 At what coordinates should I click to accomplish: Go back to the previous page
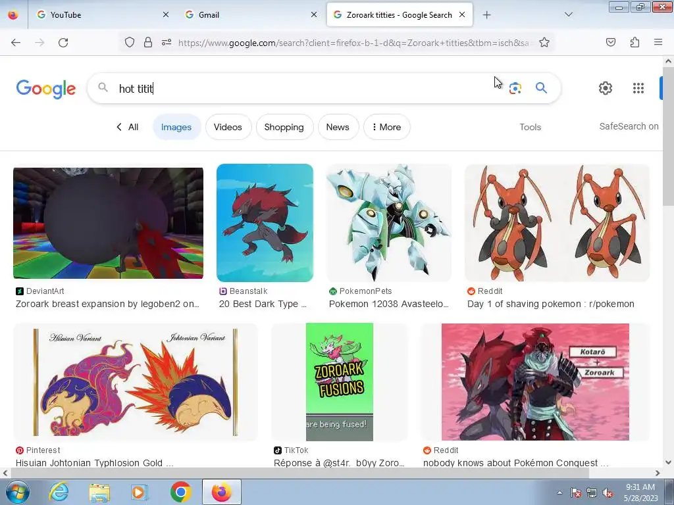click(x=16, y=43)
